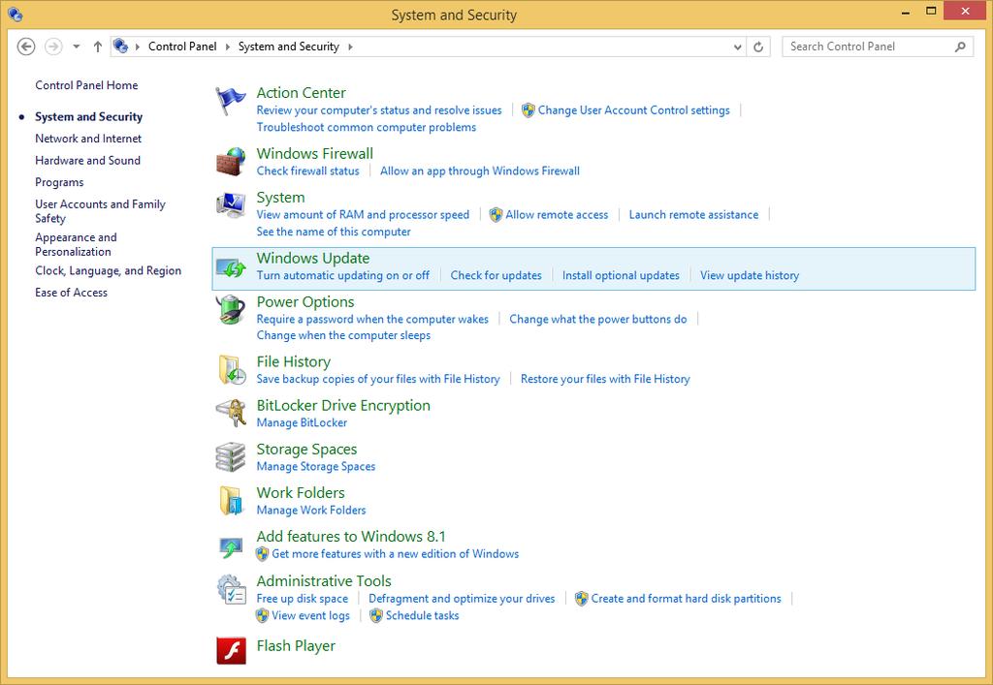This screenshot has width=993, height=685.
Task: Open View update history link
Action: pos(750,276)
